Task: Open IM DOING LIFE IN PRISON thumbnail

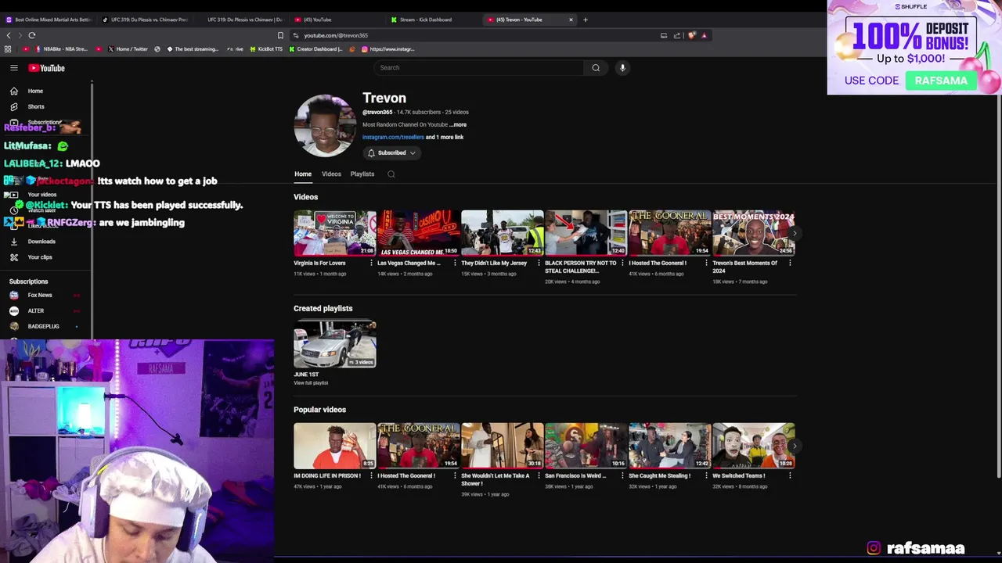Action: point(335,446)
